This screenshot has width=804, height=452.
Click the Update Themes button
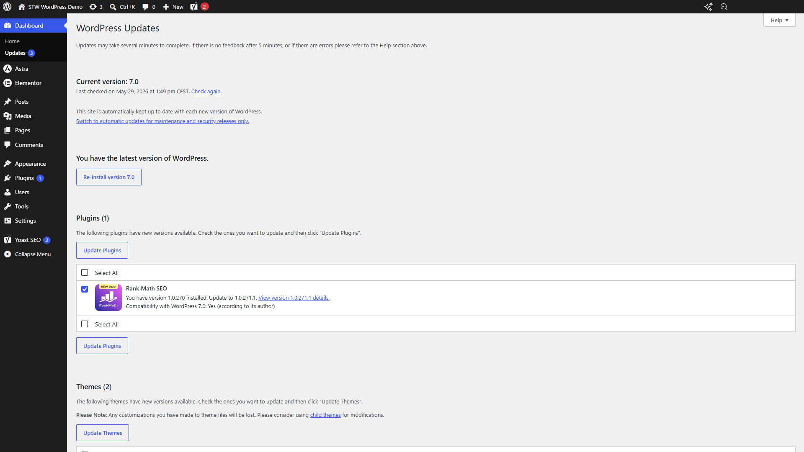coord(103,433)
